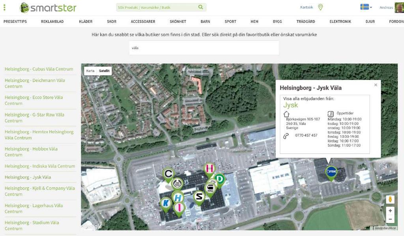Open the PRESENTTIPS menu

15,22
